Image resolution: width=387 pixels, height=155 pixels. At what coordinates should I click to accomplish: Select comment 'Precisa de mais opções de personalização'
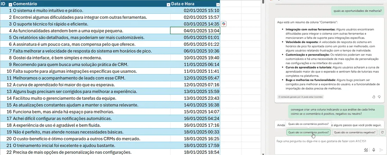91,152
